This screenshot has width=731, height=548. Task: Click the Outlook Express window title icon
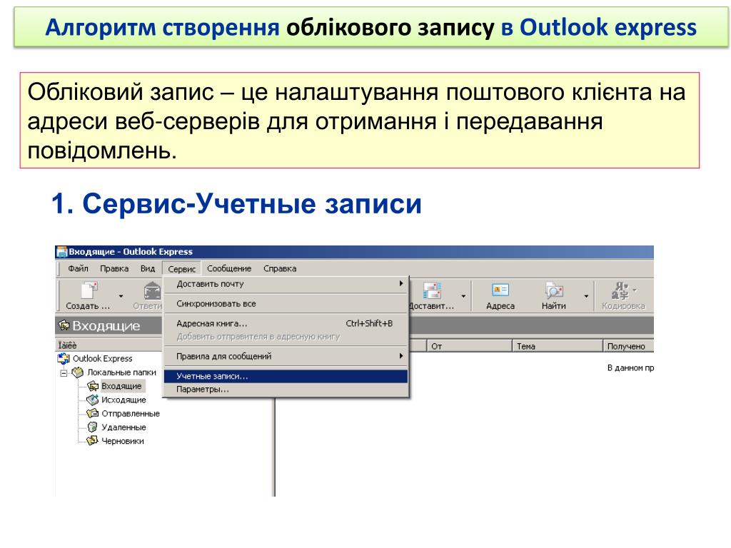click(61, 252)
